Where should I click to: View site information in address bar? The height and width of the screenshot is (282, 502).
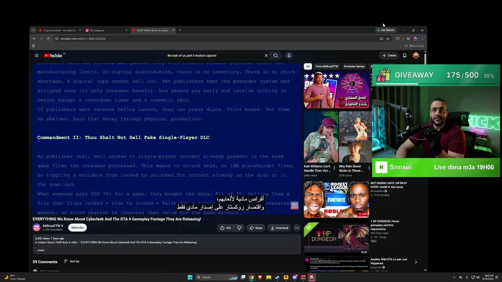coord(57,39)
